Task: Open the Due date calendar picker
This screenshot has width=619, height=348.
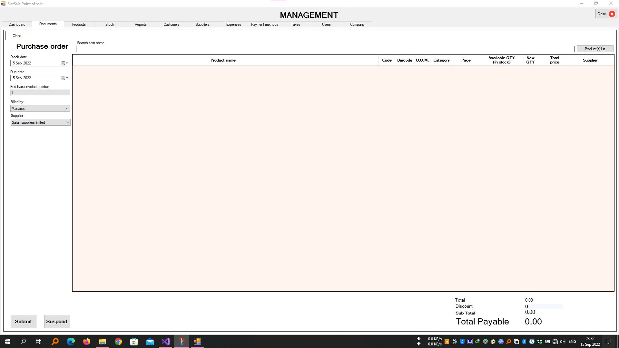Action: [65, 78]
